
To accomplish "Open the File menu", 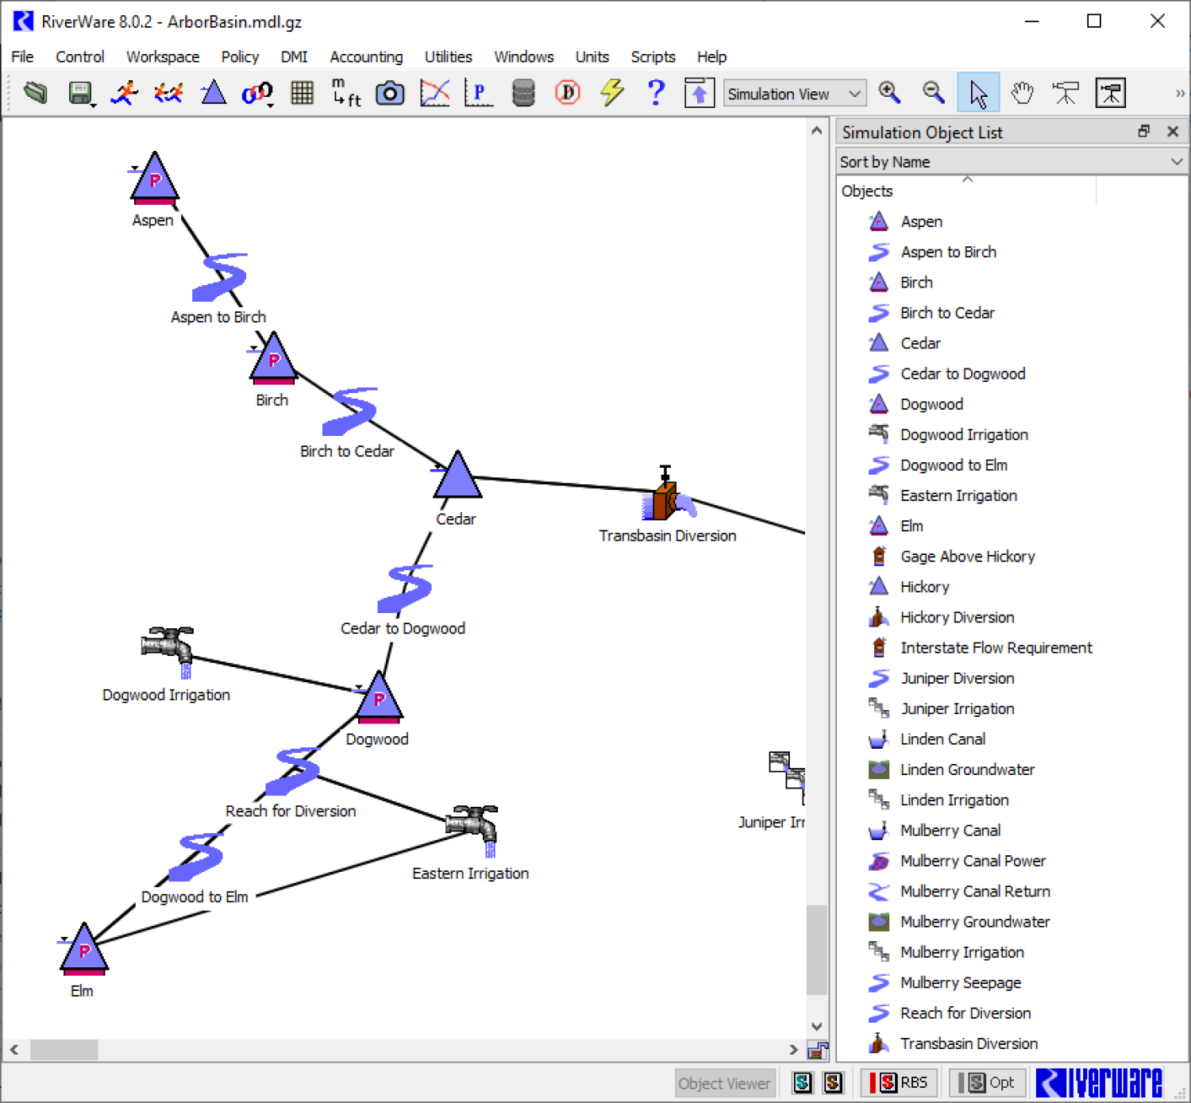I will pos(22,57).
